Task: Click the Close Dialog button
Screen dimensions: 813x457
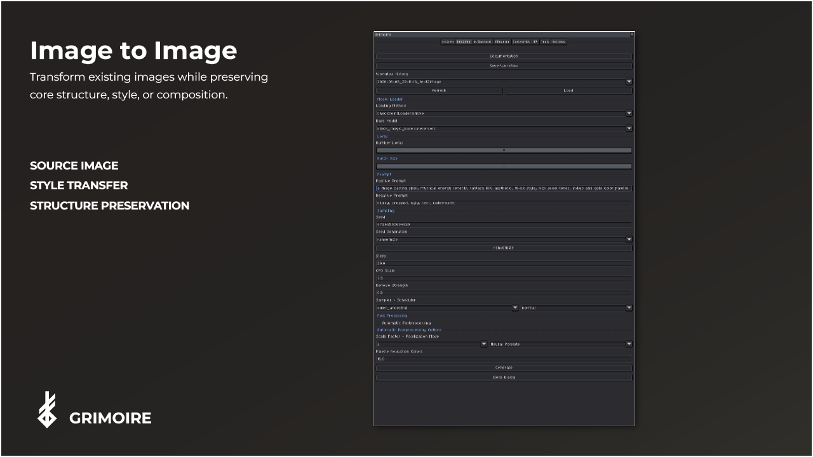Action: [x=504, y=377]
